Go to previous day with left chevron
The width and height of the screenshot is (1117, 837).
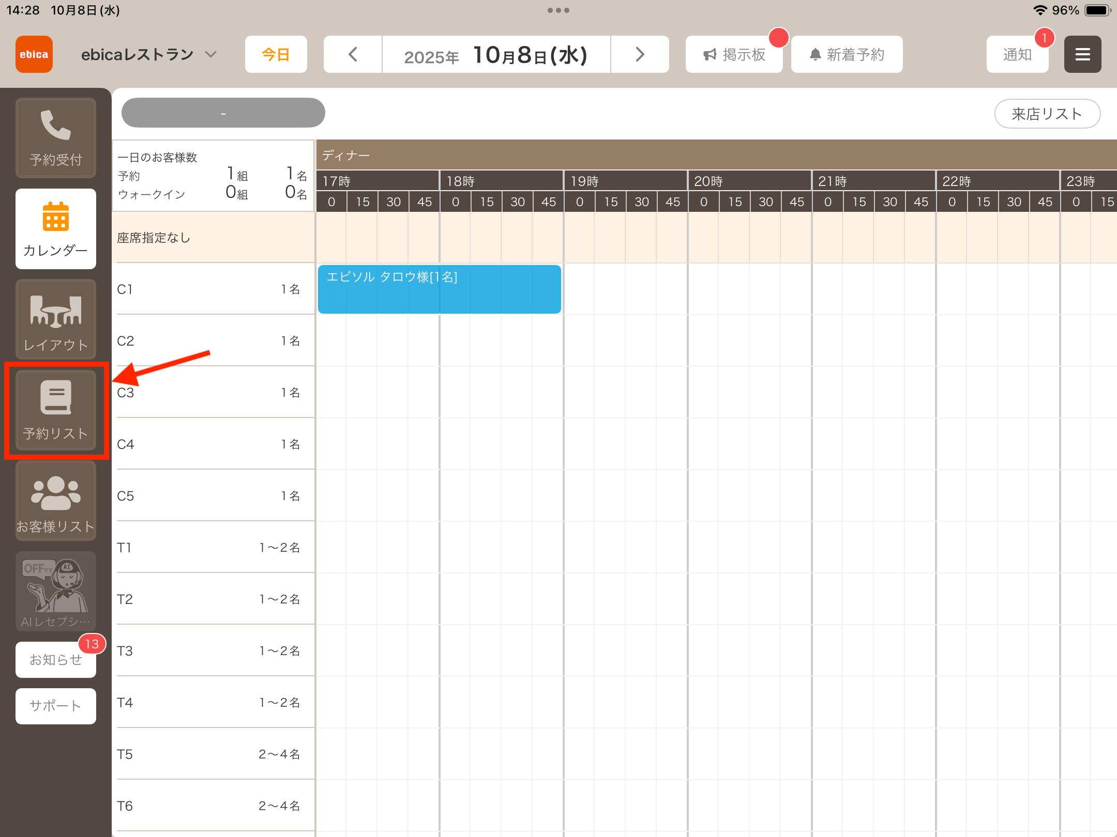click(353, 54)
